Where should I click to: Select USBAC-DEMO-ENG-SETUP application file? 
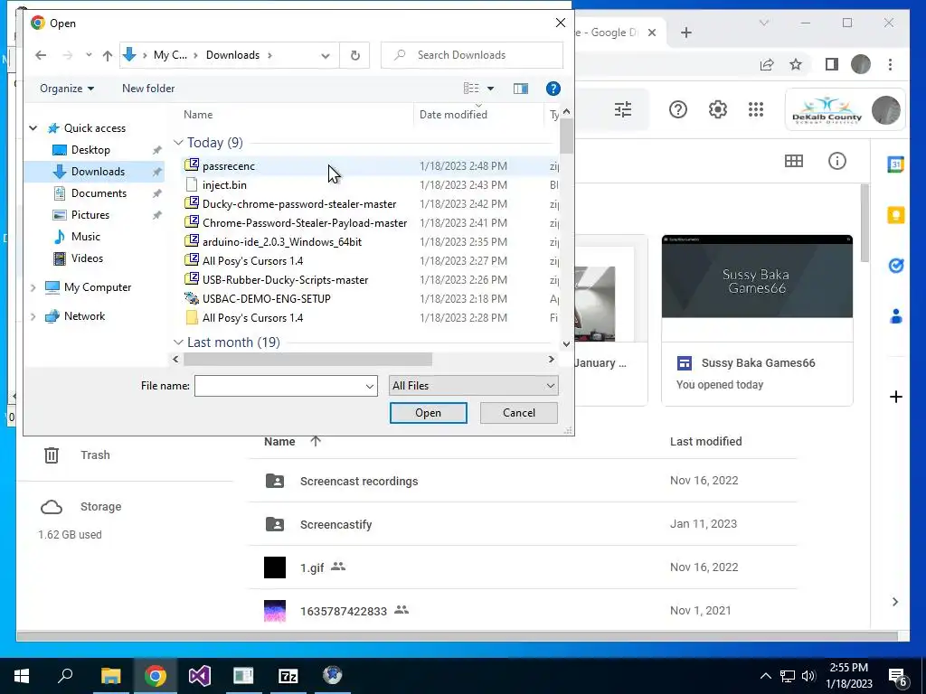[267, 298]
